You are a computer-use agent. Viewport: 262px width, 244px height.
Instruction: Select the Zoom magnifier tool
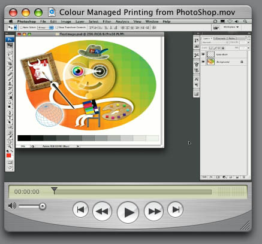tap(10, 147)
